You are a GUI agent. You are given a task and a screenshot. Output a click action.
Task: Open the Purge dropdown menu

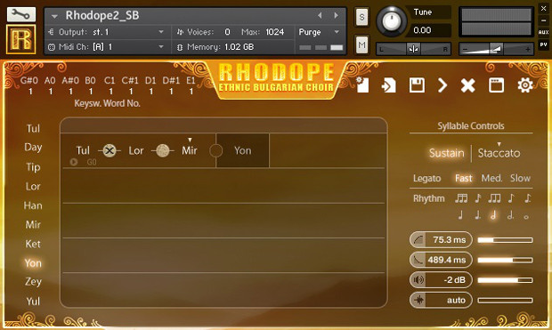[x=319, y=32]
